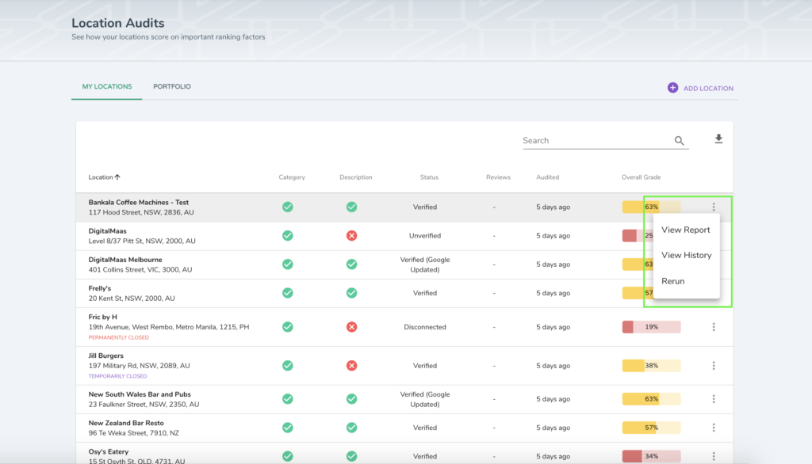Click the Location Audits page heading
The height and width of the screenshot is (464, 812).
(x=117, y=23)
